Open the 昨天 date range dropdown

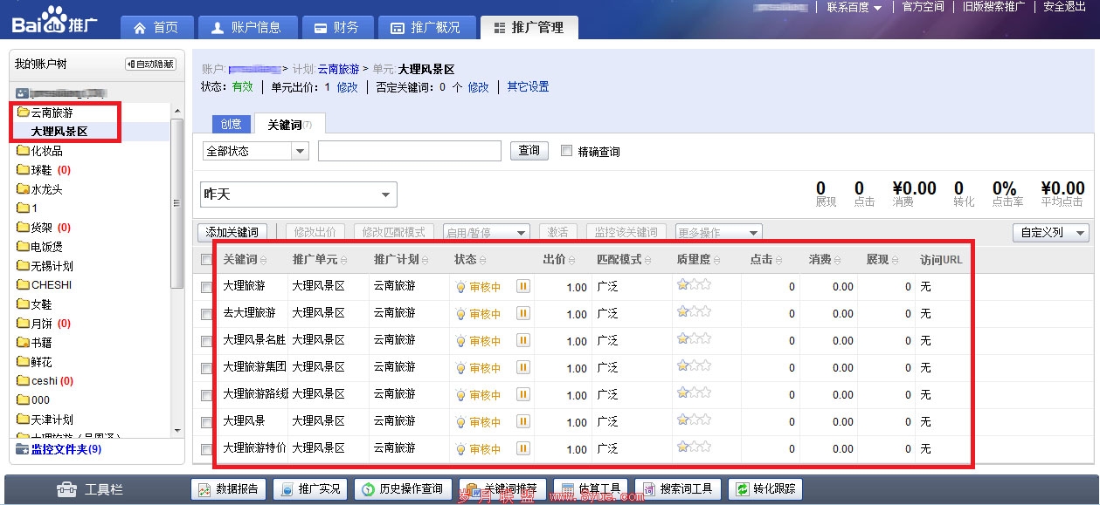[298, 194]
